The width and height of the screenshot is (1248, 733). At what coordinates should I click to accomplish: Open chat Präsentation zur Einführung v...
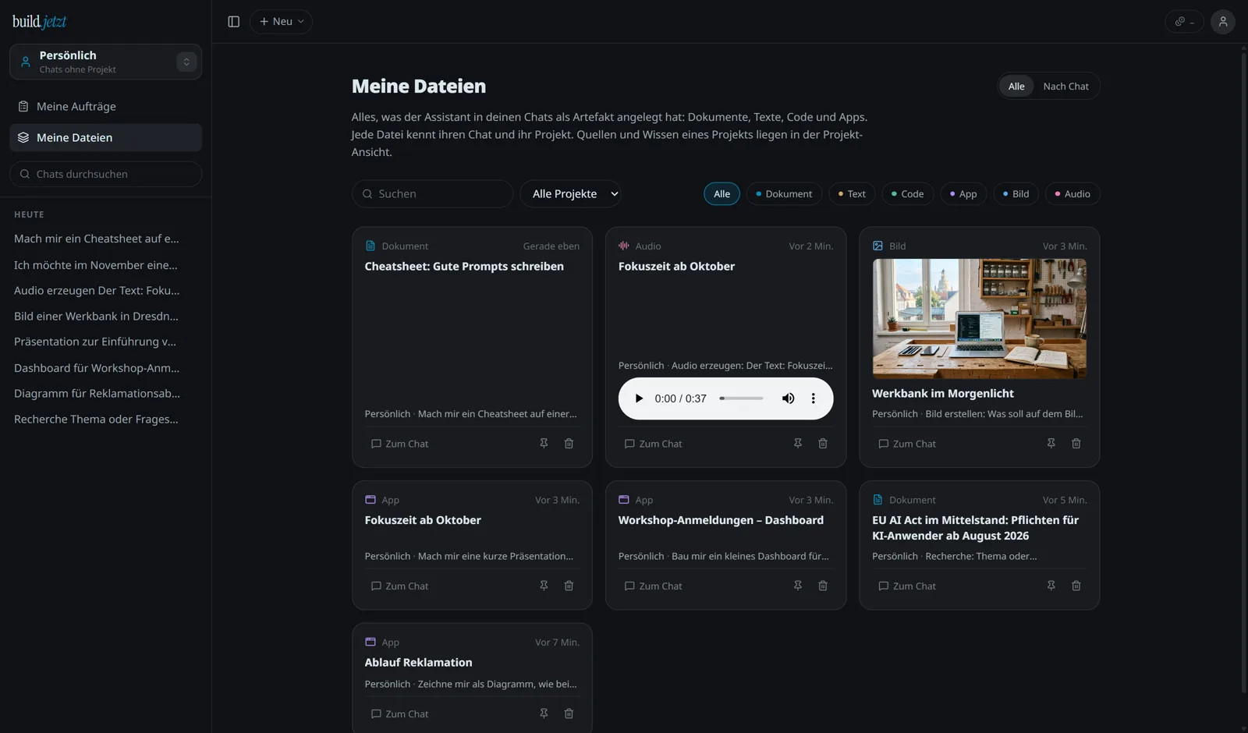click(x=95, y=342)
